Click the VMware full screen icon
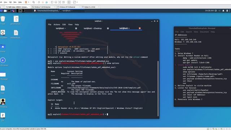Image resolution: width=231 pixels, height=130 pixels. pos(60,2)
